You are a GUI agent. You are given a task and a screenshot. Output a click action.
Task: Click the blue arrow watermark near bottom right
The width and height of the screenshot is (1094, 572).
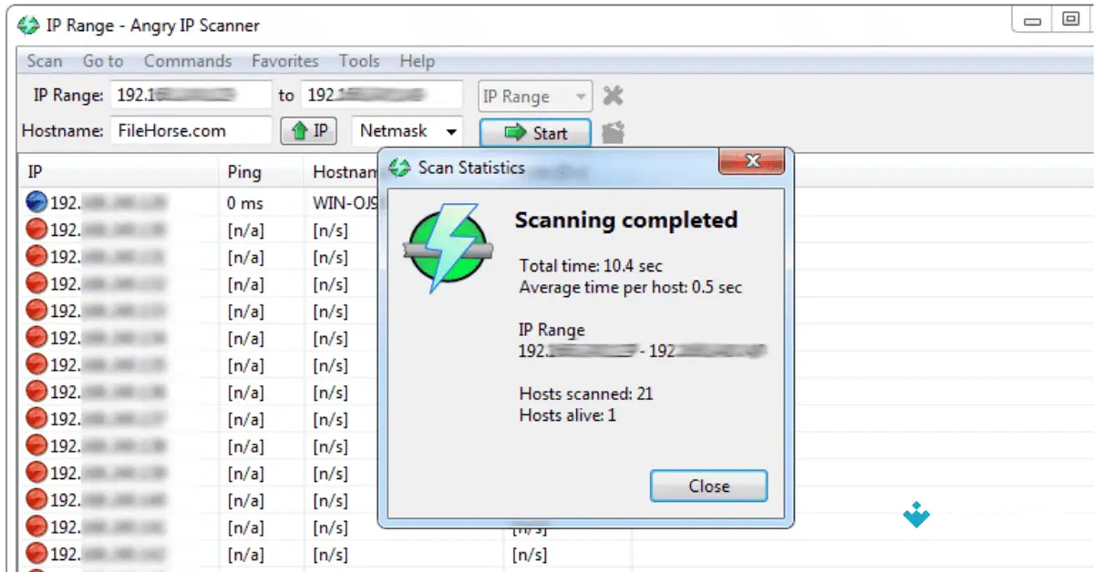click(916, 514)
